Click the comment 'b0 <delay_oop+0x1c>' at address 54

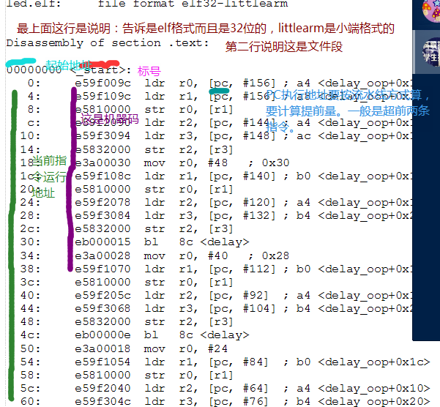(363, 362)
